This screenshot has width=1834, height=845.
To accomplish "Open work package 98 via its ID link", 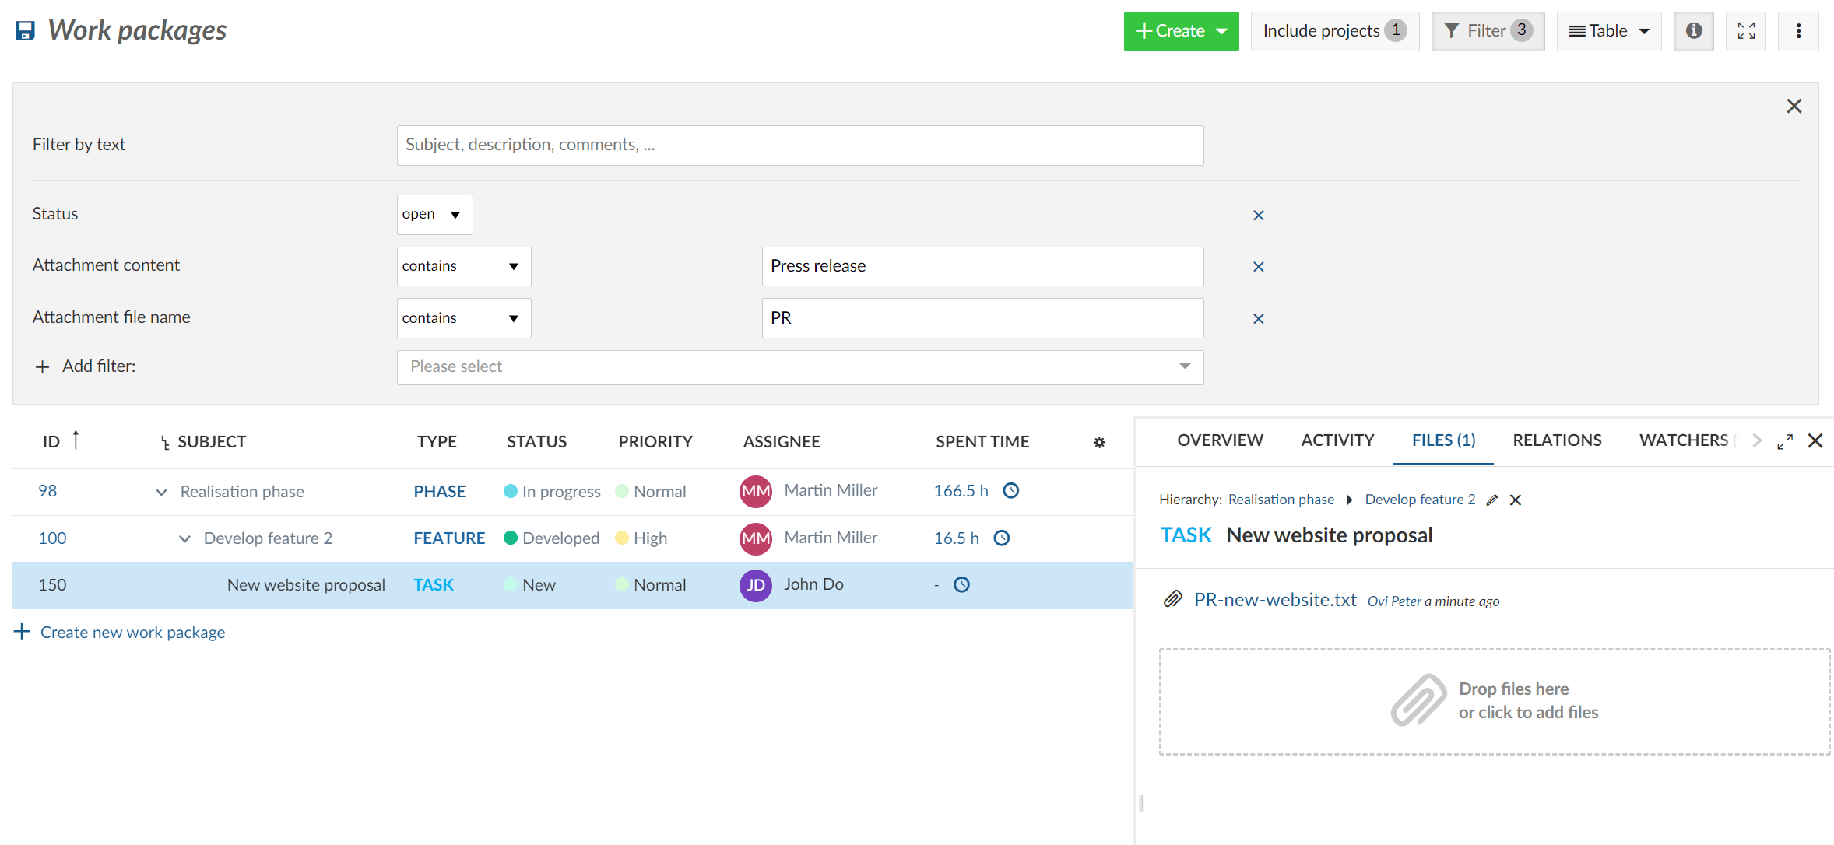I will [47, 491].
